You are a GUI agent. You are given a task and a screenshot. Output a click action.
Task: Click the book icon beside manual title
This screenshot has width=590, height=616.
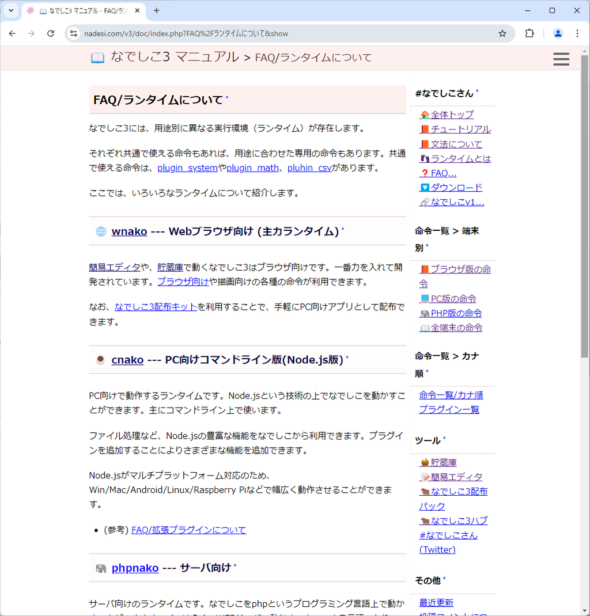click(98, 58)
